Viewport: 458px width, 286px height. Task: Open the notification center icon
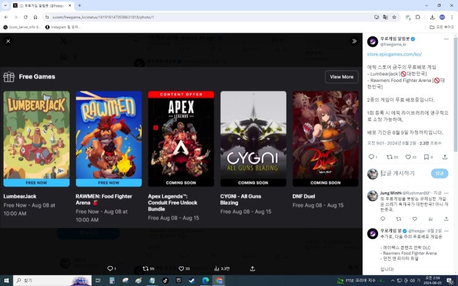click(450, 280)
